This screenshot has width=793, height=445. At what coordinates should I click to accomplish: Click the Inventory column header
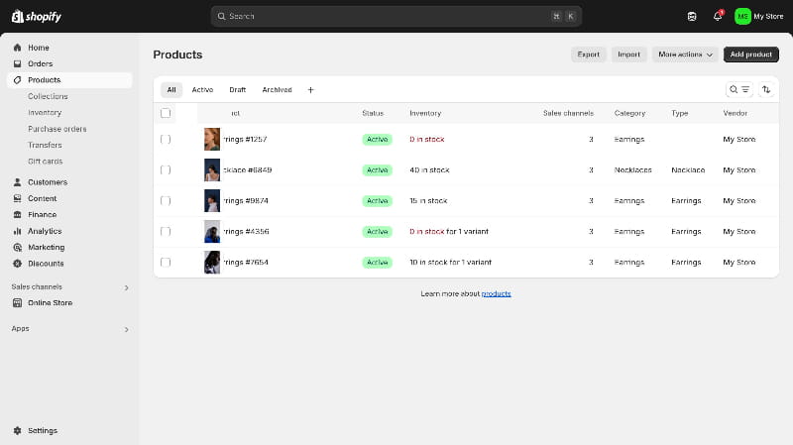coord(425,113)
